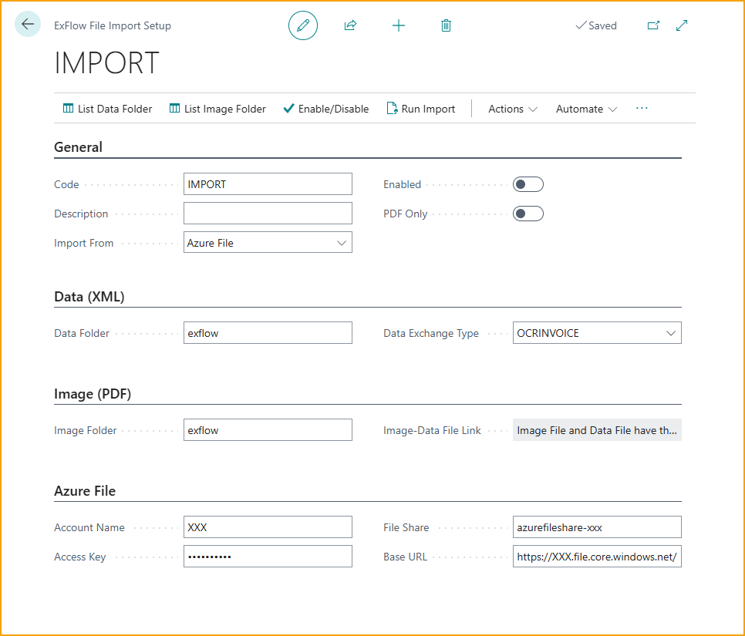Toggle the Enabled switch
745x636 pixels.
528,183
